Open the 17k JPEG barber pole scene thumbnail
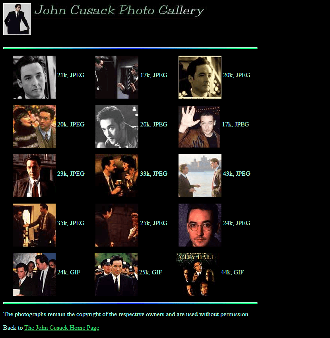Image resolution: width=330 pixels, height=338 pixels. 117,77
